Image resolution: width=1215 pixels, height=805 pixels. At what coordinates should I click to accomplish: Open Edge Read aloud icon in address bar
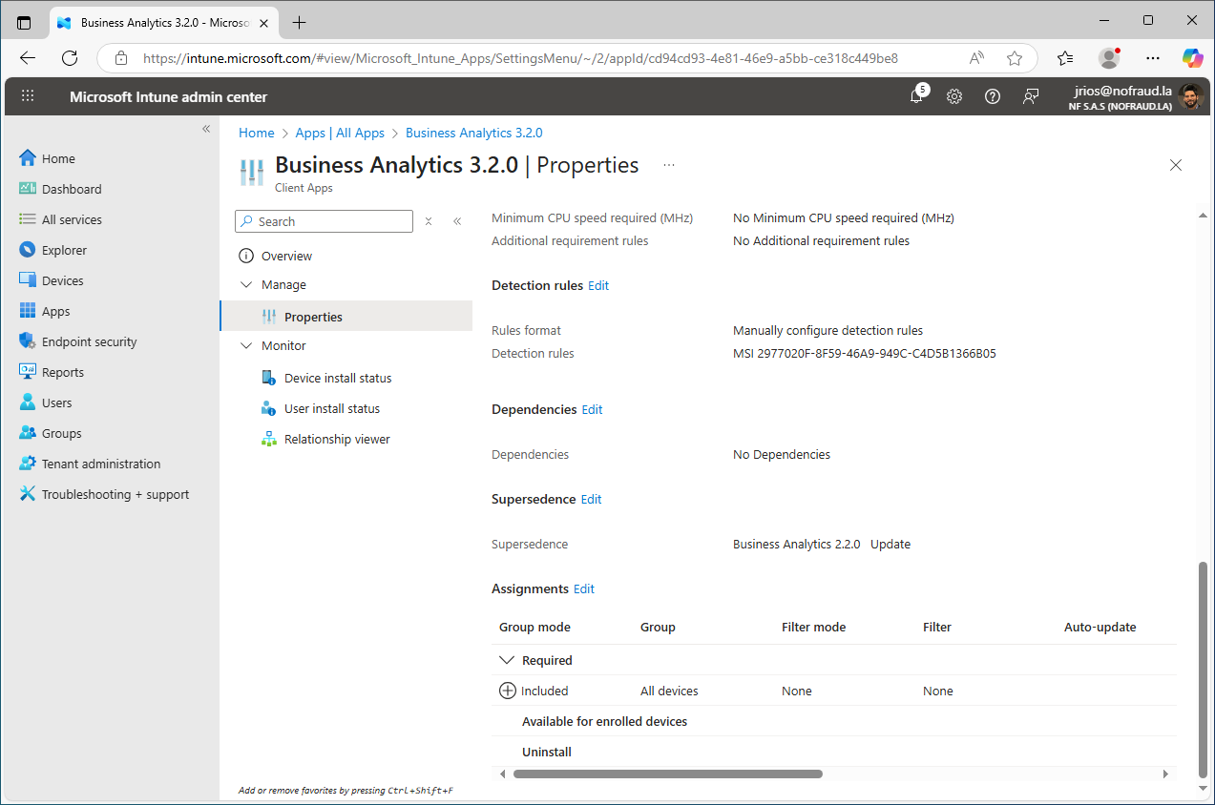tap(976, 58)
